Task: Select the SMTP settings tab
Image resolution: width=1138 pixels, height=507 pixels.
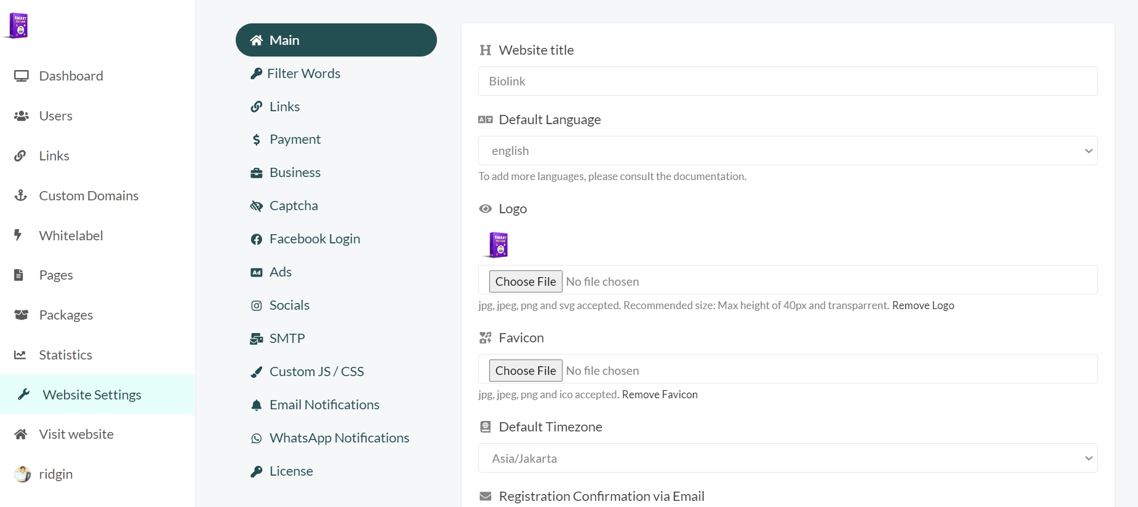Action: point(287,339)
